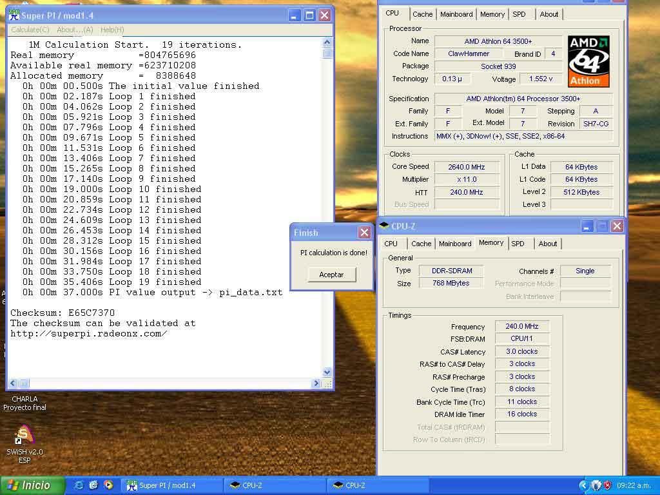Open the SWiSH v2.0 ESP desktop shortcut
Image resolution: width=660 pixels, height=495 pixels.
point(24,444)
